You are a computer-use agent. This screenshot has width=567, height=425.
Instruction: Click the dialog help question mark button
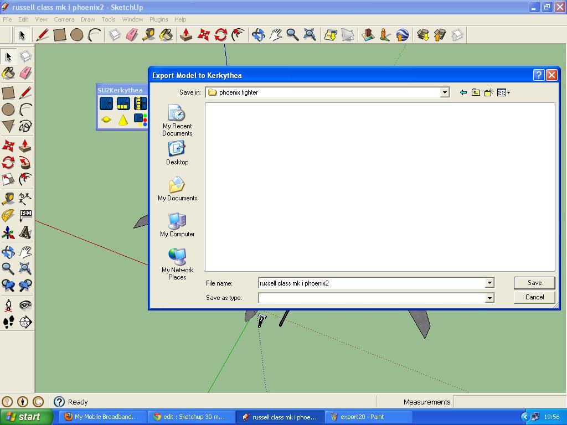(538, 75)
